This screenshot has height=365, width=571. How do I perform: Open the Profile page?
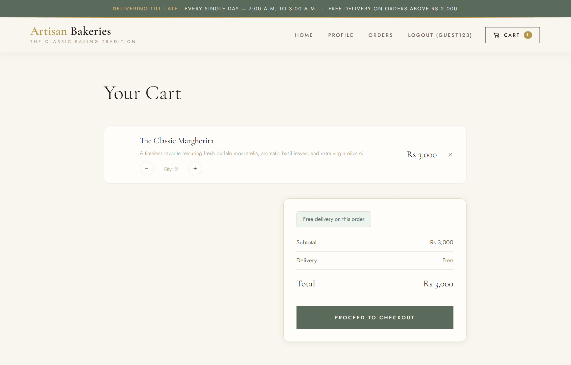tap(341, 35)
